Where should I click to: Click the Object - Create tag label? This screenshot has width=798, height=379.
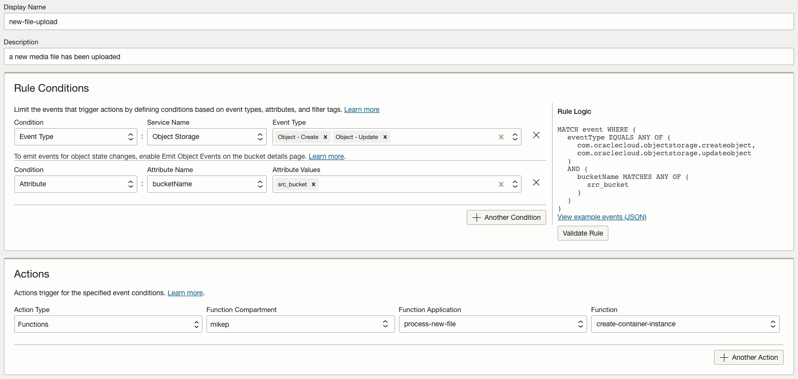pyautogui.click(x=298, y=137)
